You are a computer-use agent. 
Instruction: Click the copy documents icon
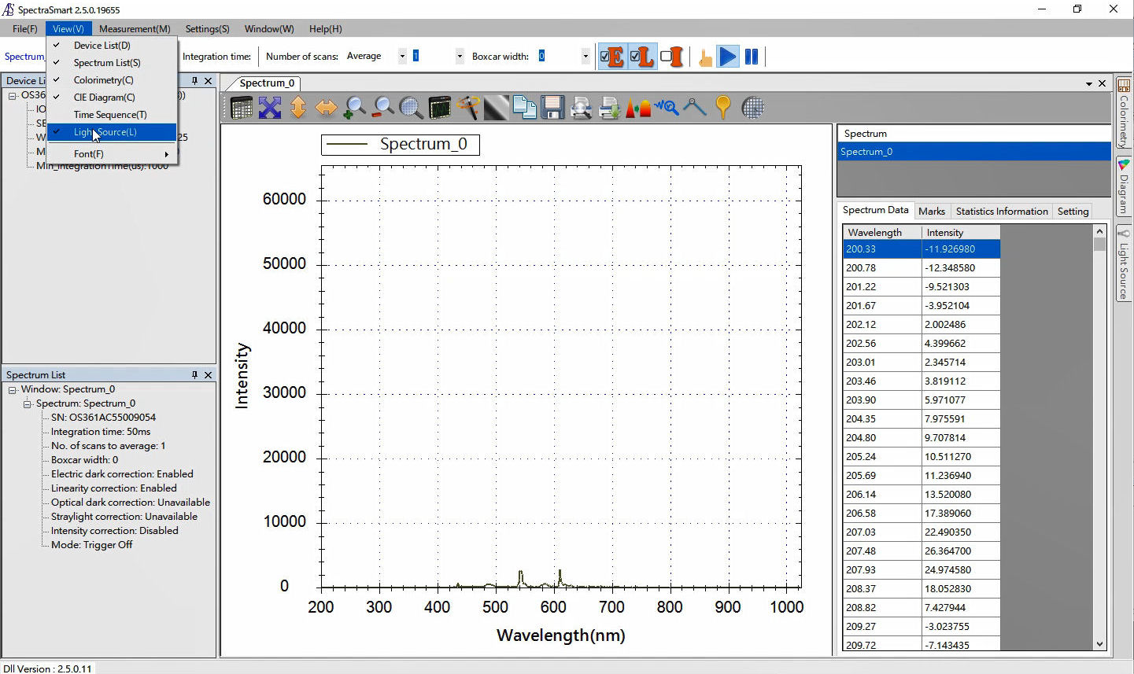tap(524, 108)
